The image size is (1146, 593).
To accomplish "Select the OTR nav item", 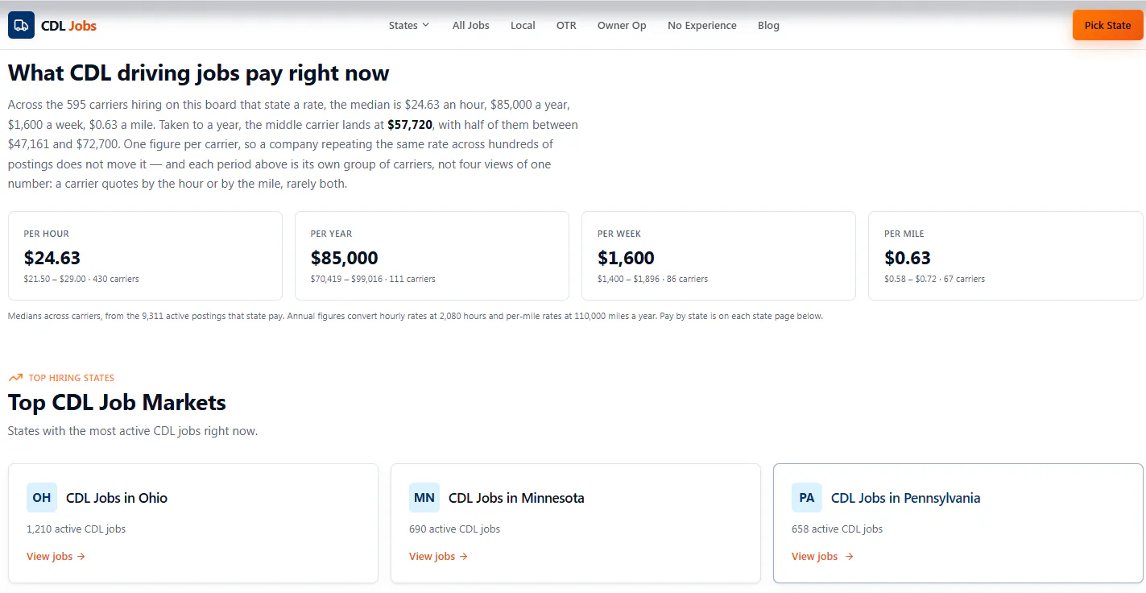I will pyautogui.click(x=566, y=25).
